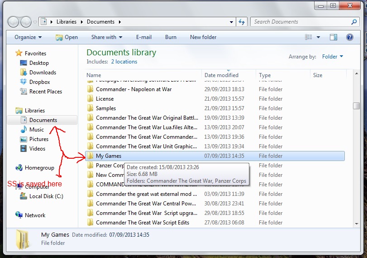Select Commander - Napoleon at War folder

click(215, 89)
